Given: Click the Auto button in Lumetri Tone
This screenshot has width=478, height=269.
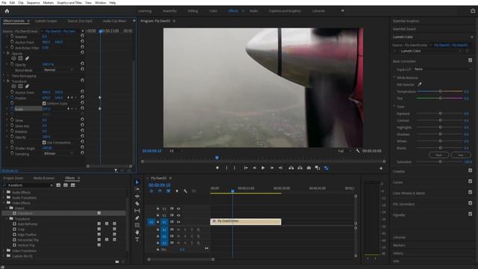Looking at the screenshot, I should click(x=461, y=155).
